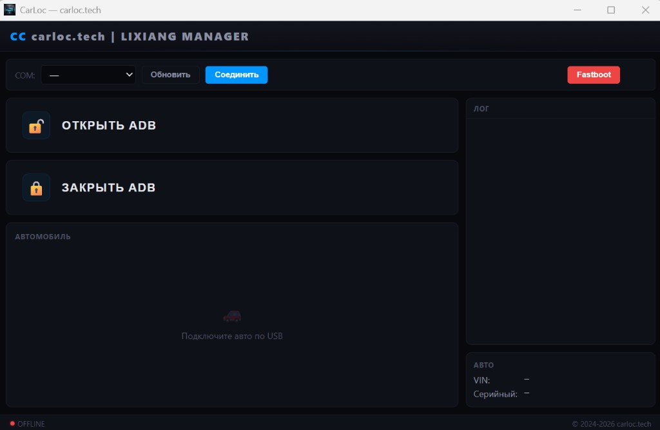Click the ЛОГ panel heading
This screenshot has height=430, width=660.
481,109
